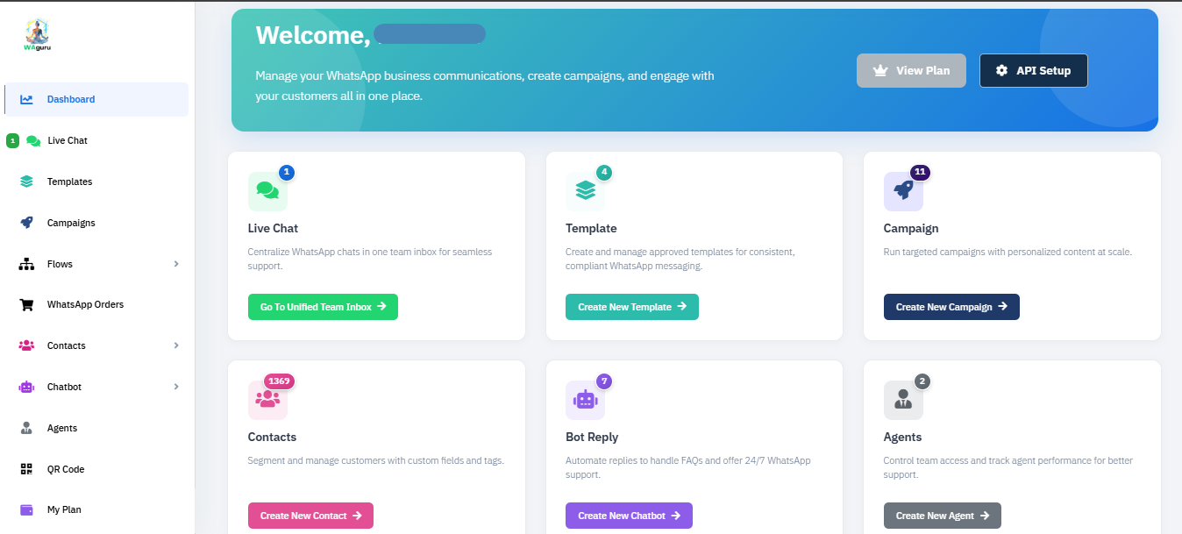The height and width of the screenshot is (534, 1182).
Task: Click the Live Chat chat bubble icon on its card
Action: (x=267, y=189)
